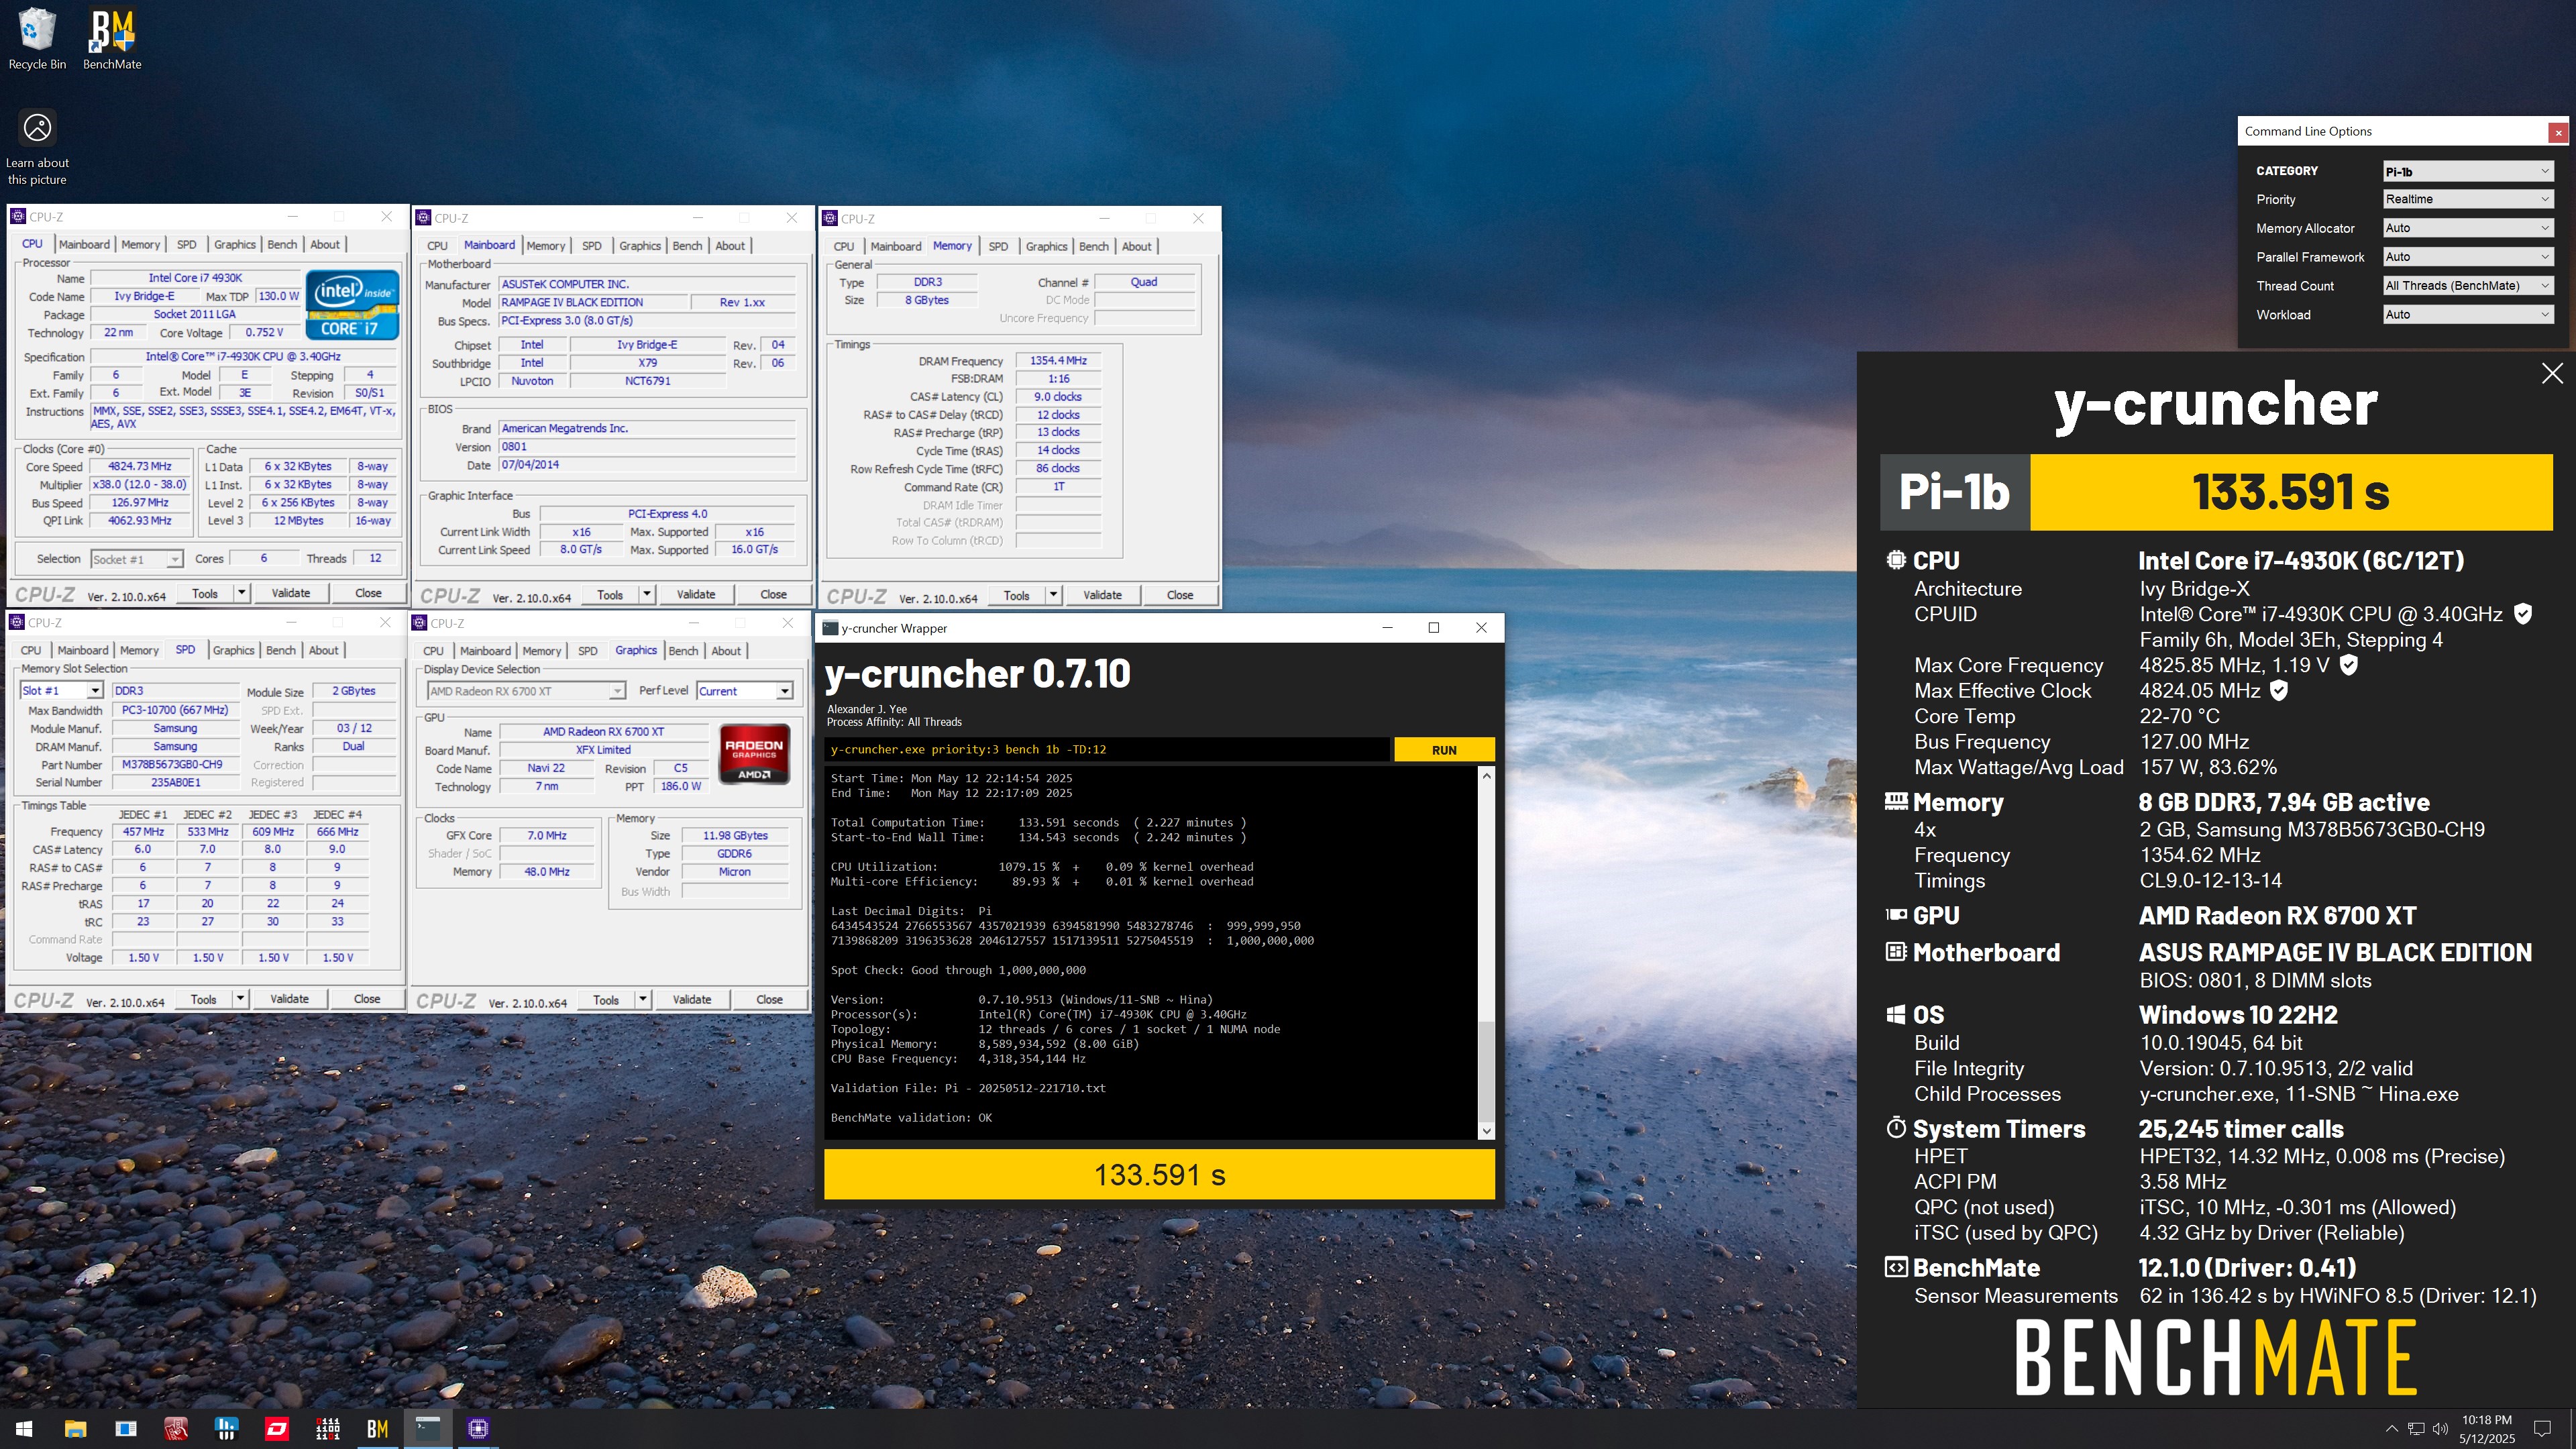Open the Tools arrow in the Graphics CPU-Z window

click(x=643, y=1000)
